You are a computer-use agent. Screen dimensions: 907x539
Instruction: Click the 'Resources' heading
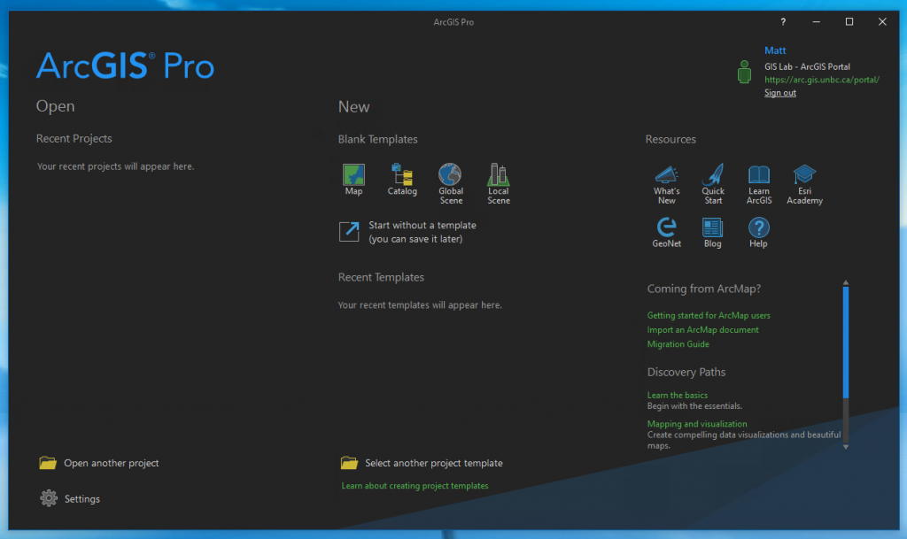pos(671,139)
